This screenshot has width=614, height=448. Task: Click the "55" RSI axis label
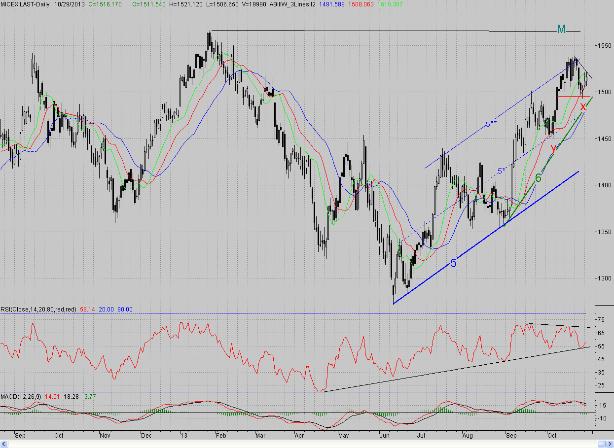click(x=601, y=346)
